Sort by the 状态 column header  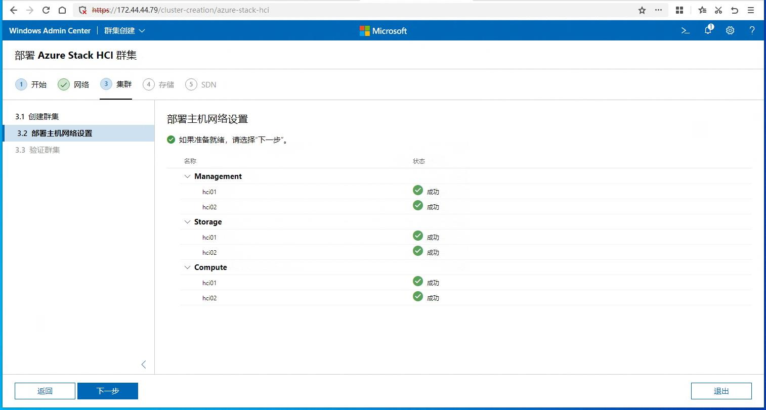(x=419, y=161)
